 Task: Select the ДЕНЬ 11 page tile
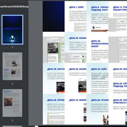tap(118, 16)
